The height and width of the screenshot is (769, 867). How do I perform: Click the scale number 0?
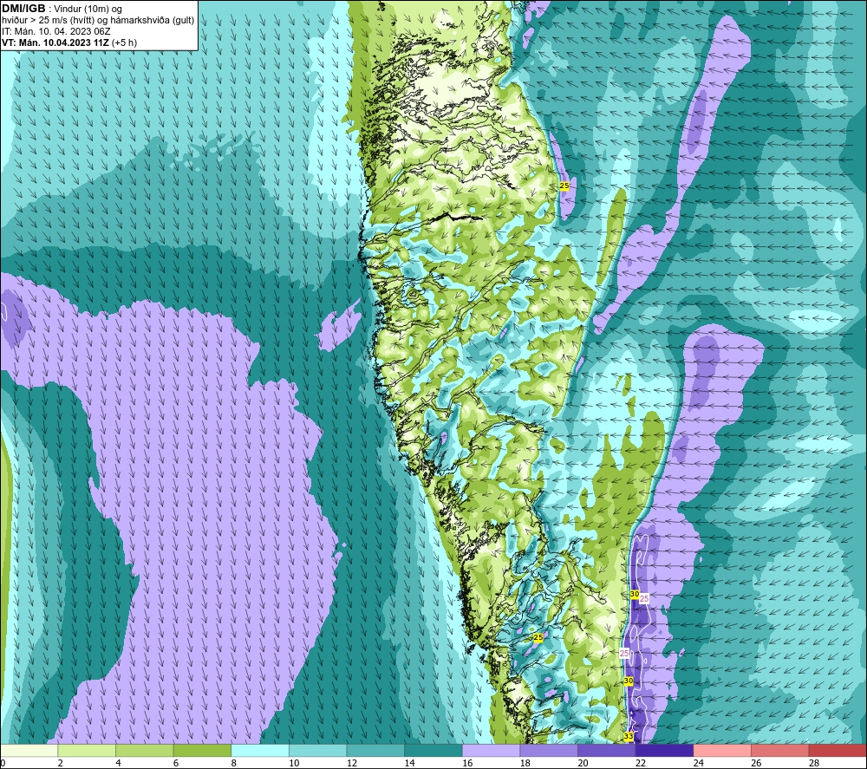(x=3, y=763)
